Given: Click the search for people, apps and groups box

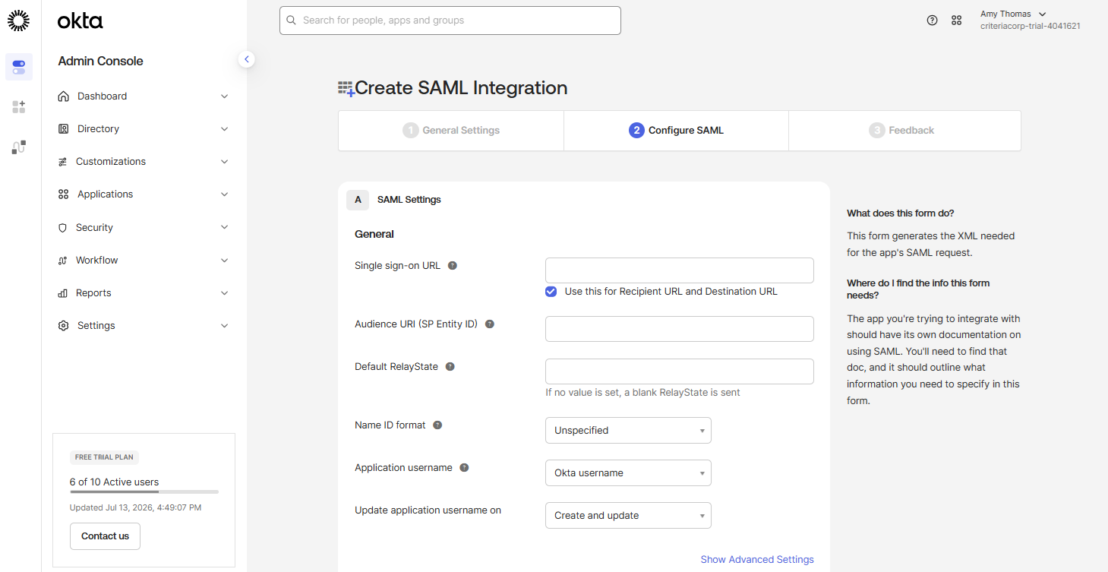Looking at the screenshot, I should point(450,21).
